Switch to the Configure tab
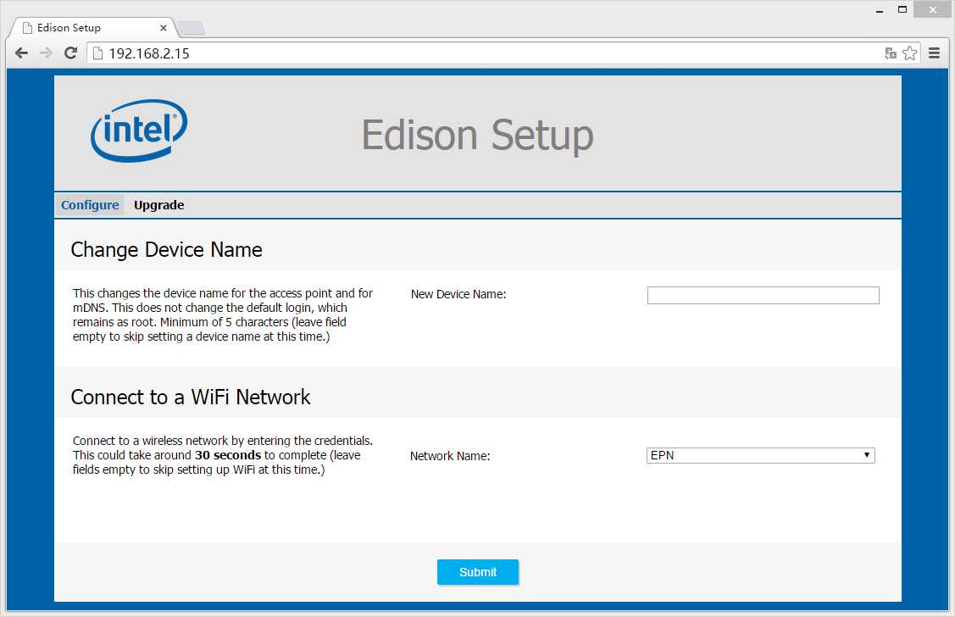955x617 pixels. (x=90, y=204)
